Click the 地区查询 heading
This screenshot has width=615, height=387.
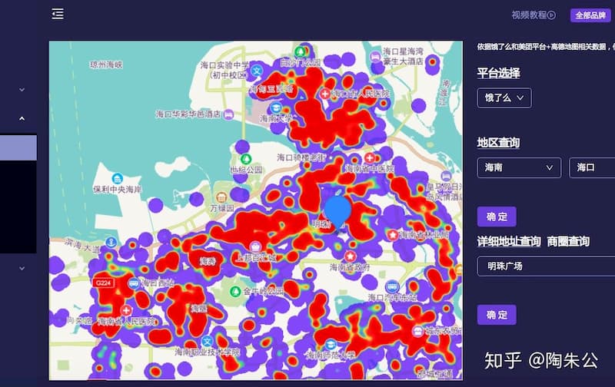point(498,143)
